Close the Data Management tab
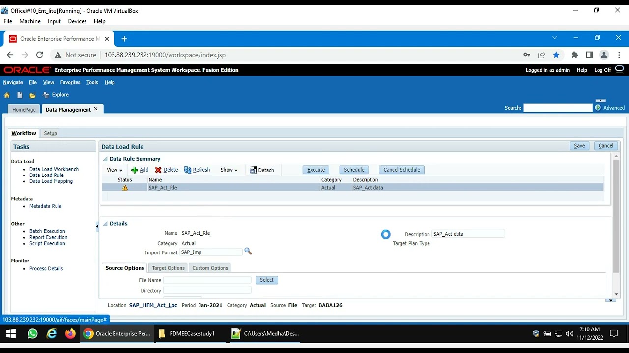This screenshot has width=629, height=353. [96, 109]
